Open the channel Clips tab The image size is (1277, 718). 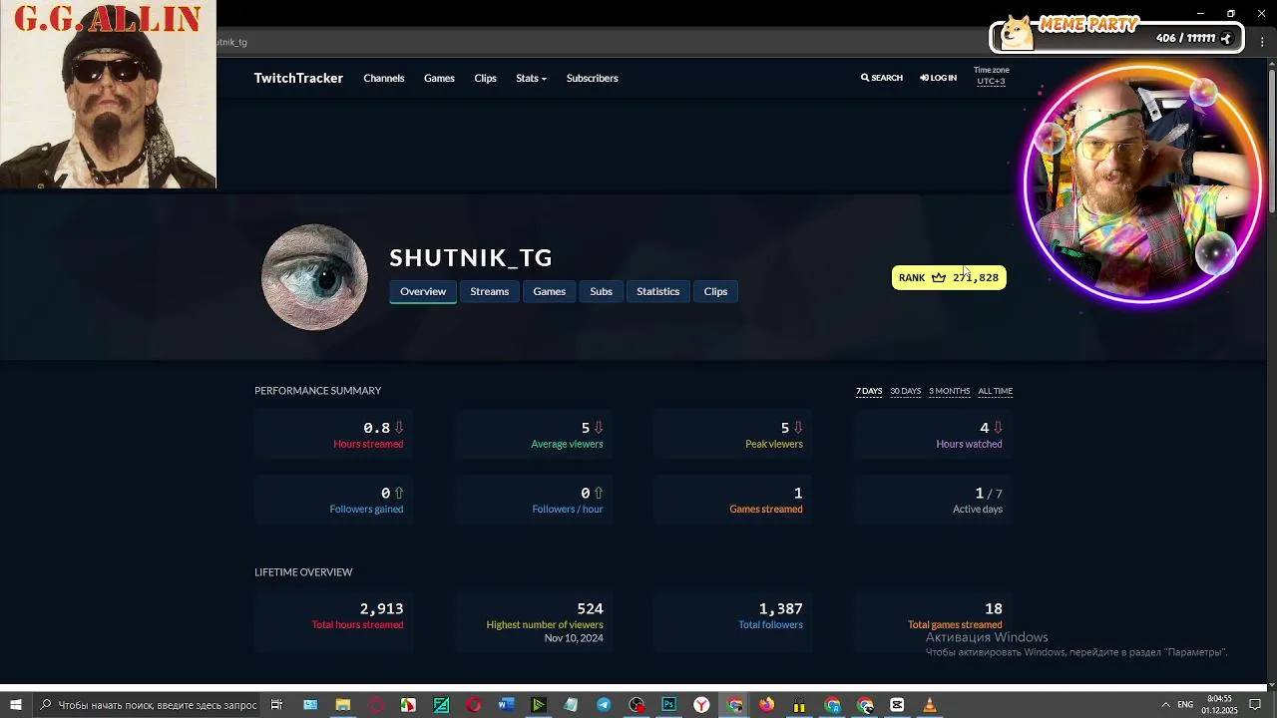[x=715, y=291]
